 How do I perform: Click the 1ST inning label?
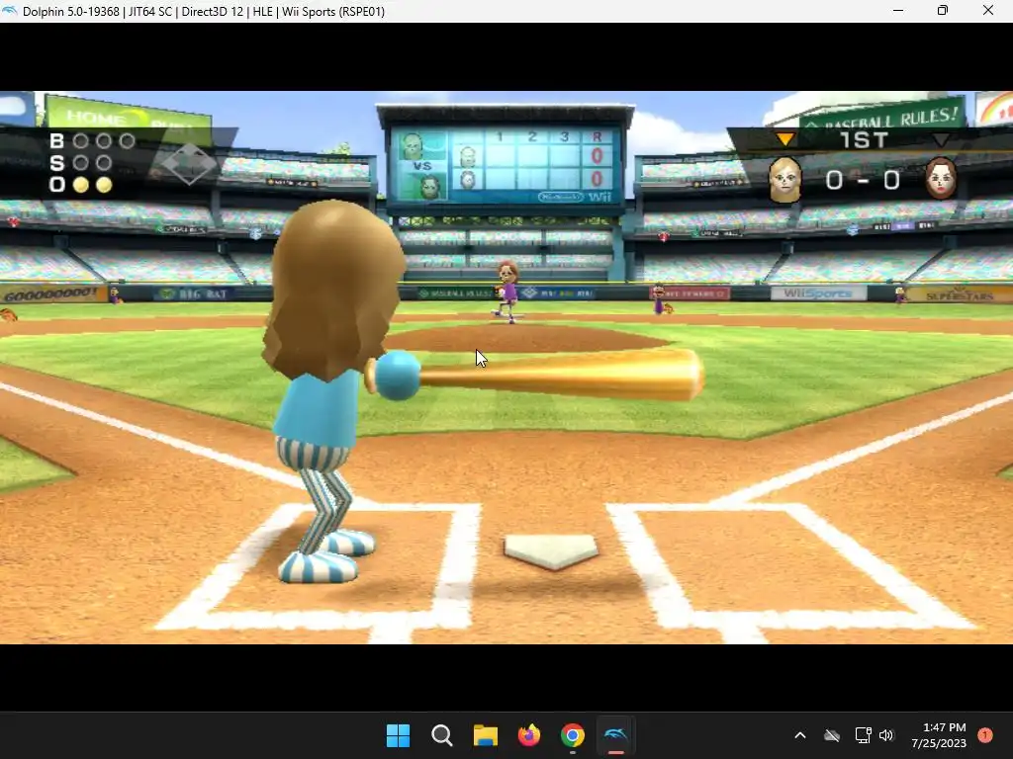point(864,140)
